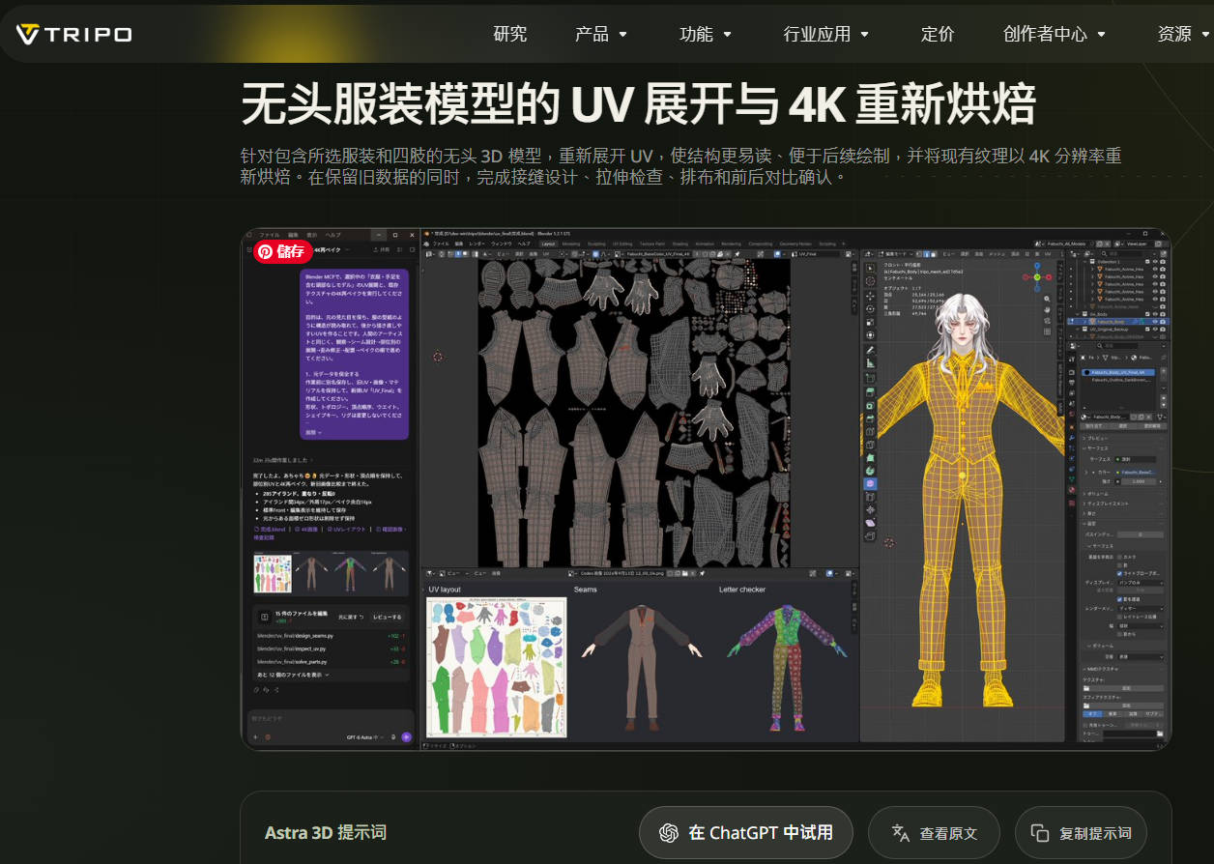This screenshot has height=864, width=1214.
Task: Click the 查看原文 button
Action: 934,833
